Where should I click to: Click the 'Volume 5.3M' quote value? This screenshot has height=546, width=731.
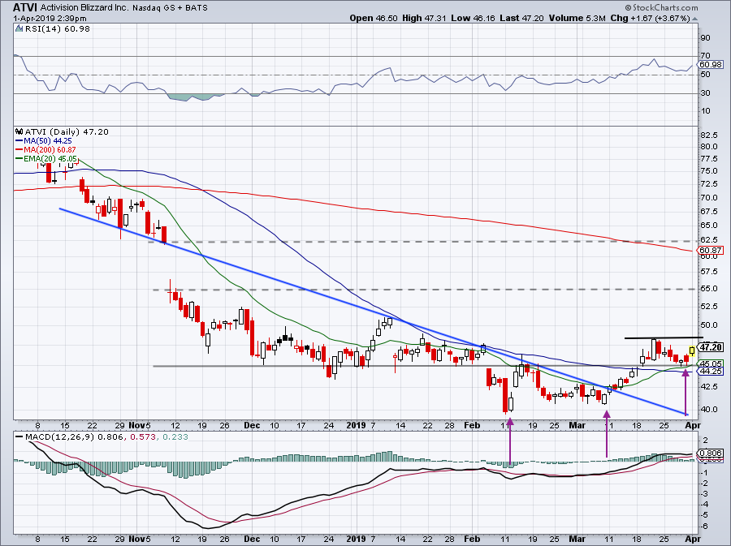tap(577, 18)
